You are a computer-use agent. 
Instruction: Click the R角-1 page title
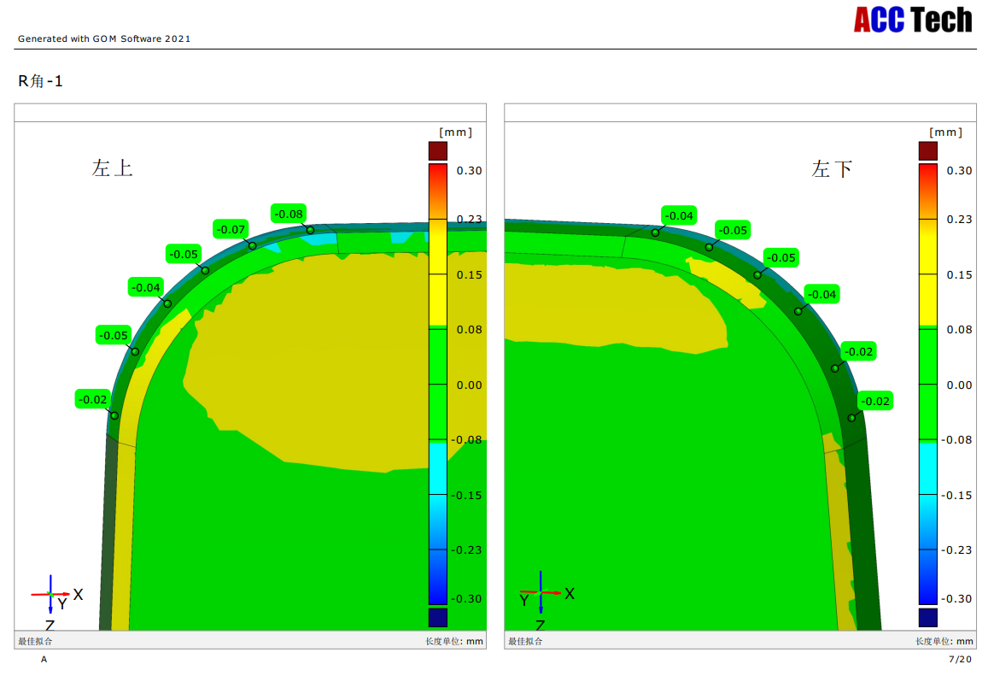tap(40, 81)
